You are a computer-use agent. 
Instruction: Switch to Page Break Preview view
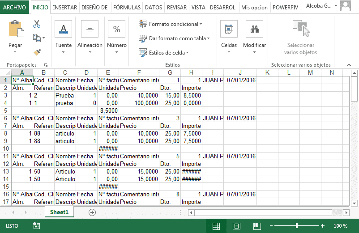(x=257, y=226)
